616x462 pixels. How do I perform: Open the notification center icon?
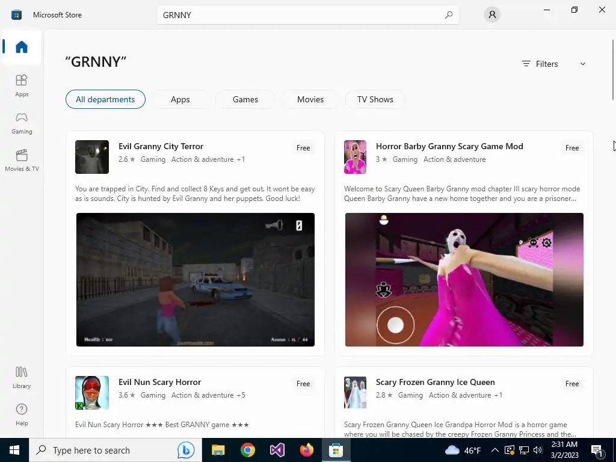pos(597,451)
